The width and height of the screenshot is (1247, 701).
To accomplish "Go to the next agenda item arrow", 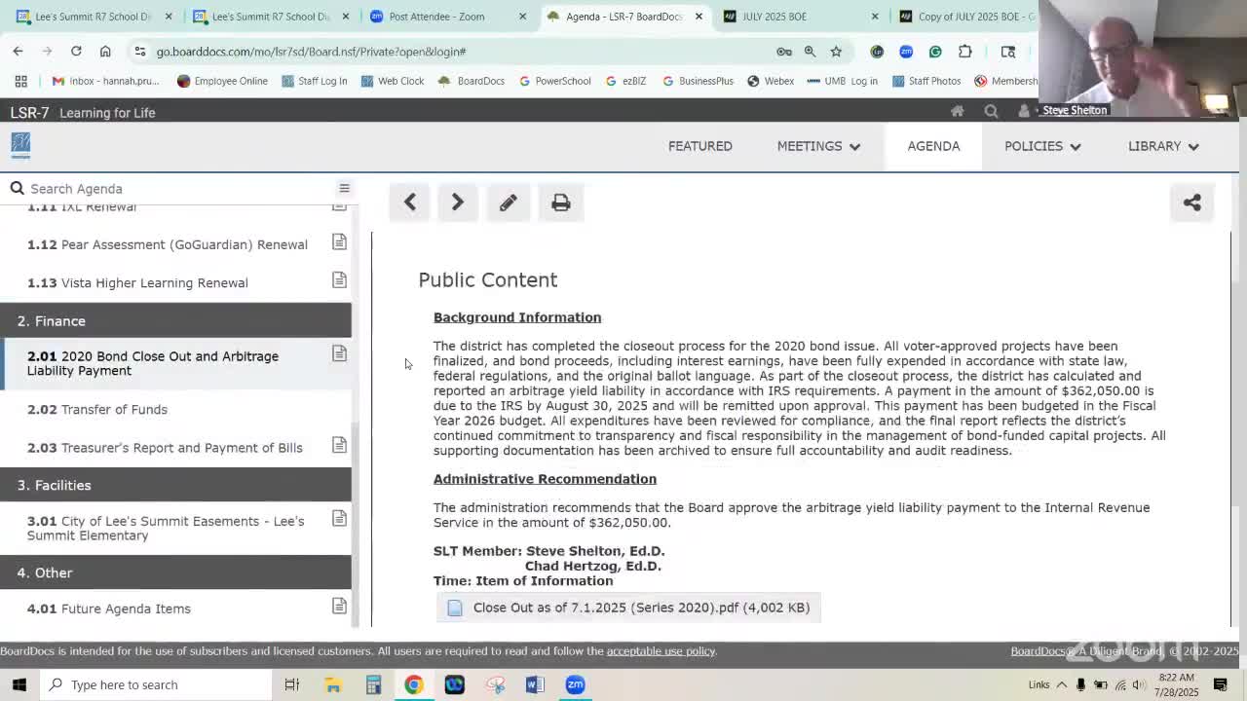I will (x=457, y=203).
